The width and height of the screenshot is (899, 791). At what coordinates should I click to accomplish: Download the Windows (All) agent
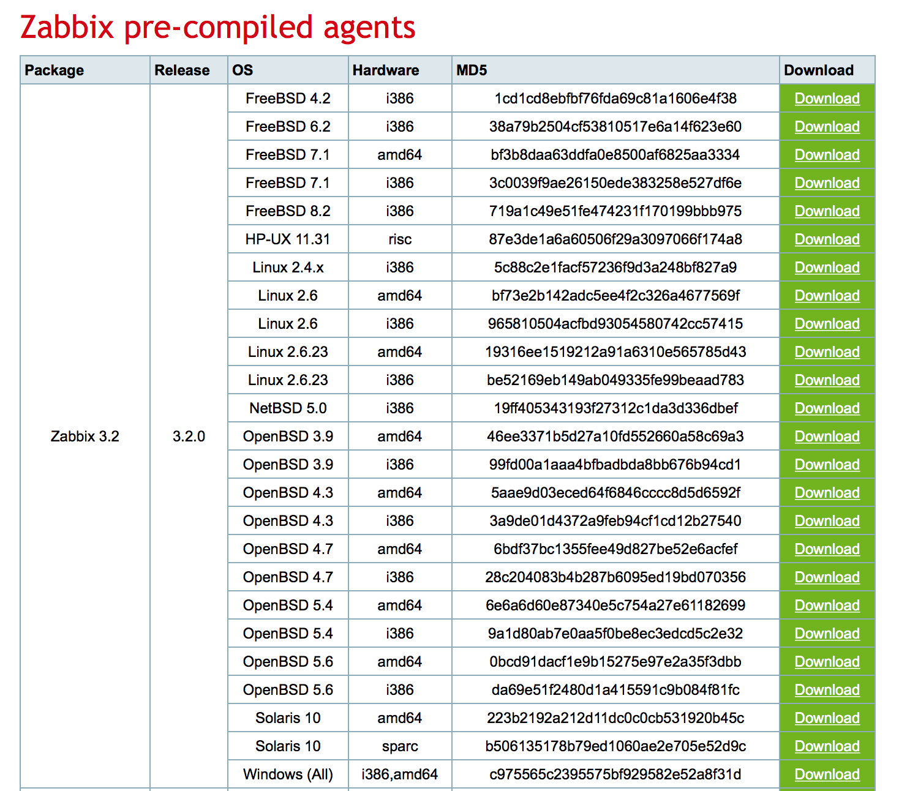[x=827, y=774]
